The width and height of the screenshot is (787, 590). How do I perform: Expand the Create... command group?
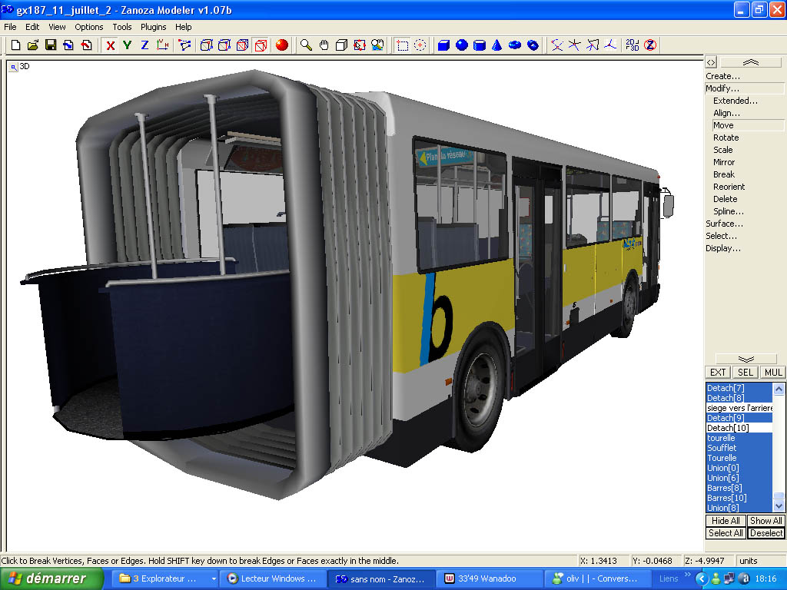tap(723, 76)
